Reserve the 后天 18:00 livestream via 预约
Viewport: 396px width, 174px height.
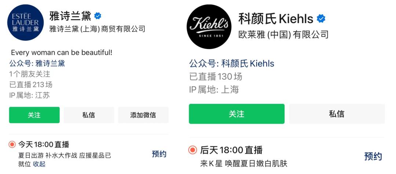click(x=373, y=156)
